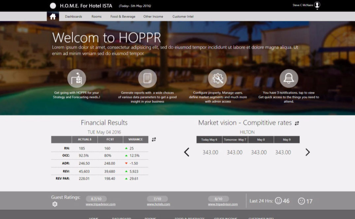This screenshot has height=219, width=355.
Task: Open the Customer Intel menu
Action: point(183,16)
